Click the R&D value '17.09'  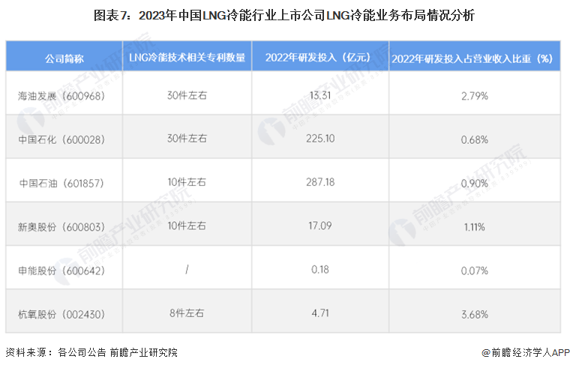point(320,226)
